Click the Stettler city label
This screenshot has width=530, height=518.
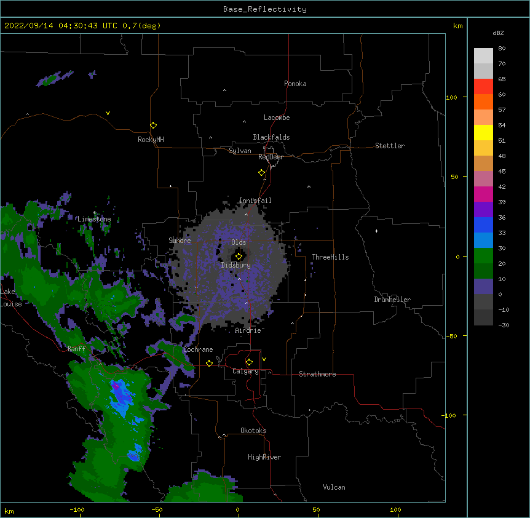[390, 146]
